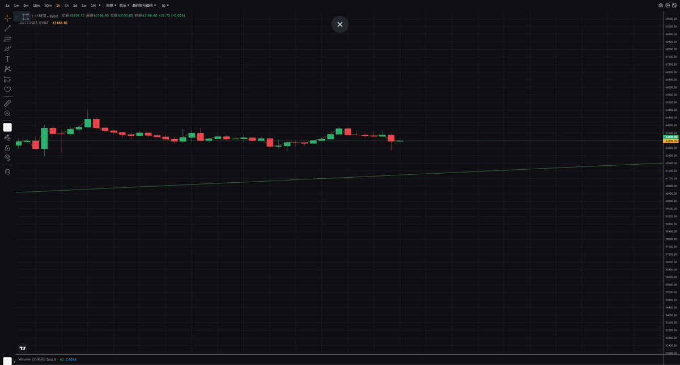Image resolution: width=680 pixels, height=365 pixels.
Task: Switch to the 1M monthly timeframe
Action: coord(93,5)
